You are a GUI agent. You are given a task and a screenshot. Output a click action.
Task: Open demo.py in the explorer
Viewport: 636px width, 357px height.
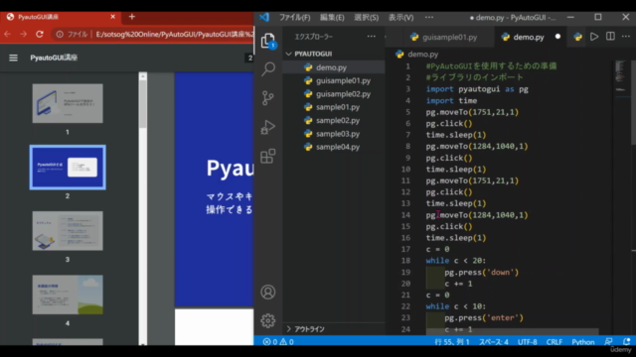point(334,67)
